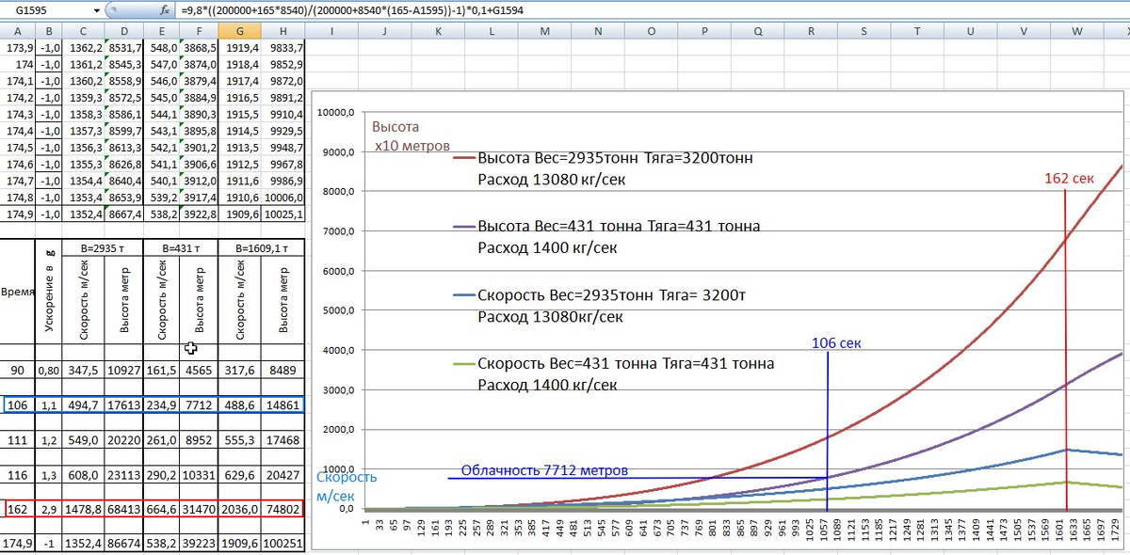The height and width of the screenshot is (555, 1130).
Task: Click cell with value 7712 in table
Action: (199, 405)
